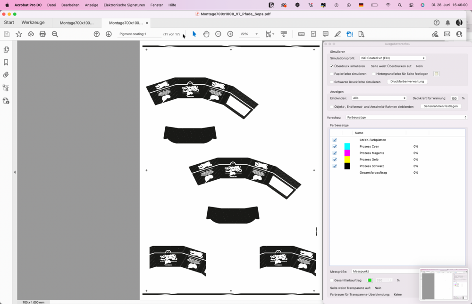Viewport: 472px width, 304px height.
Task: Click the Seitenrahmen festlegen button
Action: [x=441, y=106]
